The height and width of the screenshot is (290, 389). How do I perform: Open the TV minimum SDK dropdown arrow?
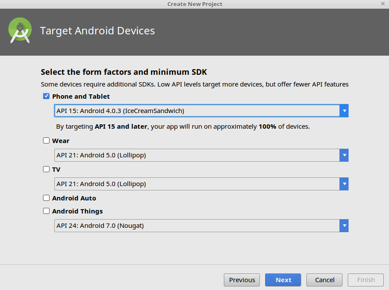tap(344, 184)
